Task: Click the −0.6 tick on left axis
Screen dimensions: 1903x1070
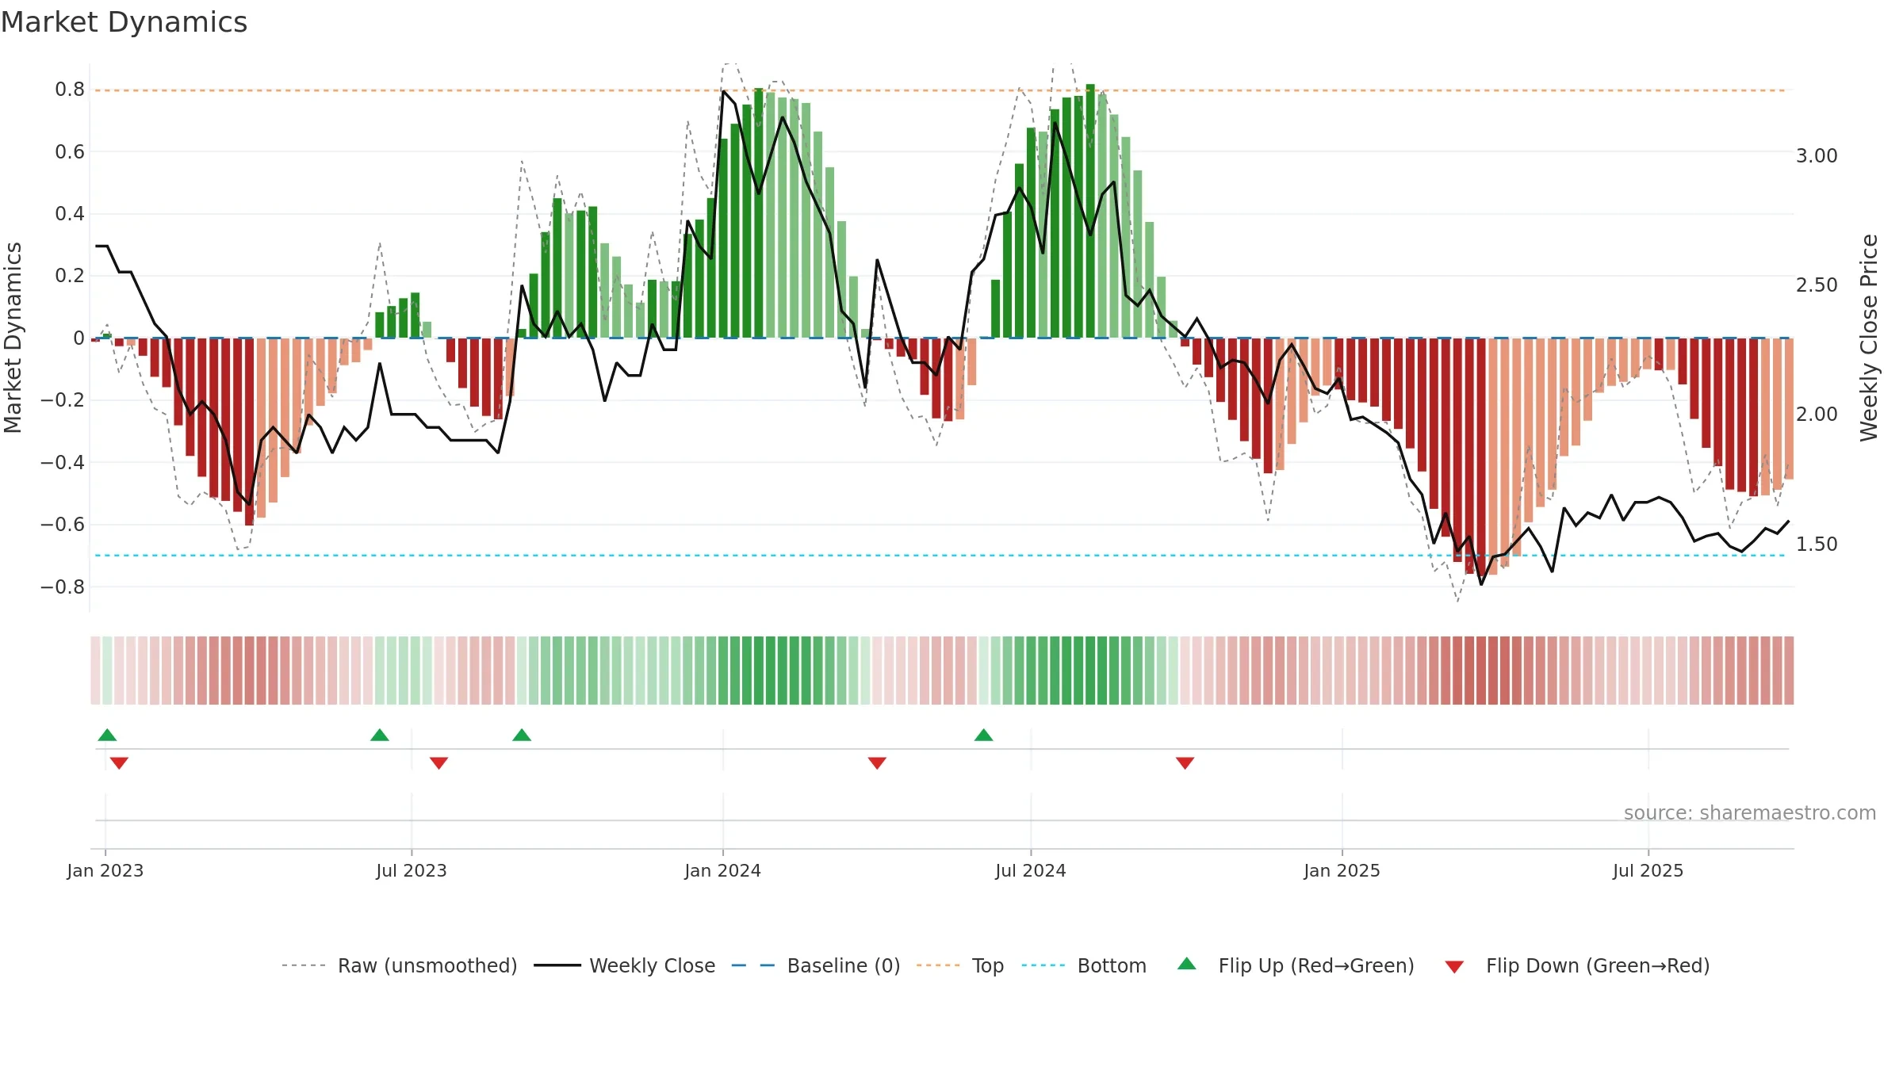Action: click(63, 524)
